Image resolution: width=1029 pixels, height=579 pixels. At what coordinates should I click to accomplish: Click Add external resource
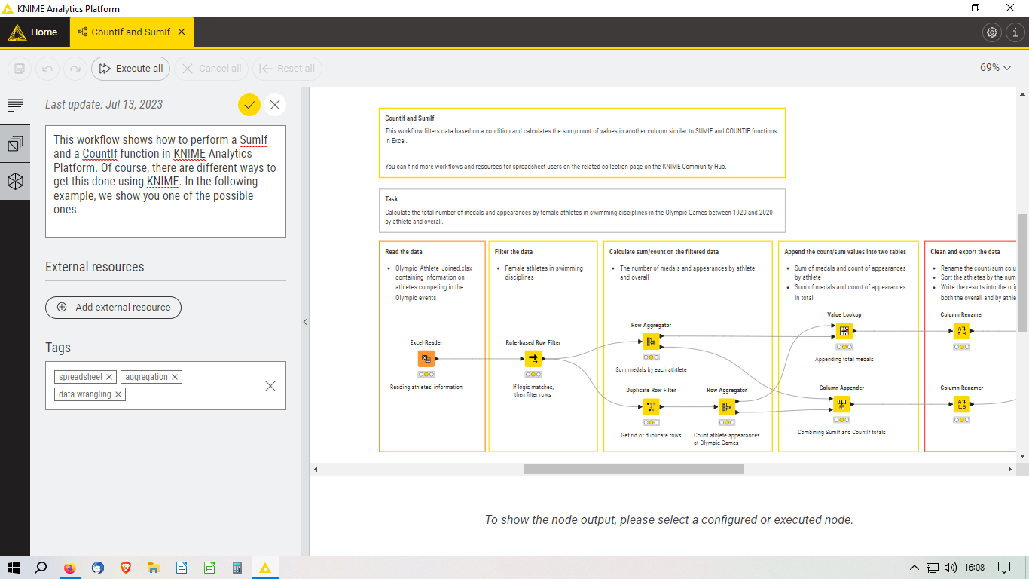pyautogui.click(x=113, y=308)
